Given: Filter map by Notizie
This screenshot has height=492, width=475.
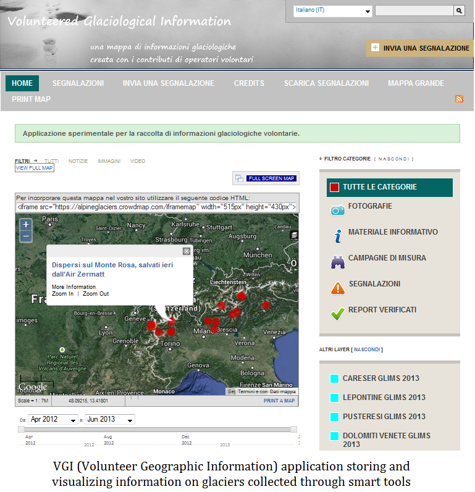Looking at the screenshot, I should tap(78, 161).
